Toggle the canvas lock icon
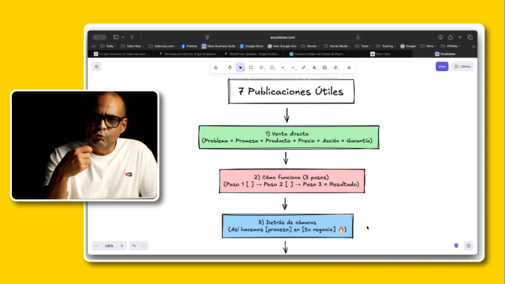The width and height of the screenshot is (505, 284). 216,67
